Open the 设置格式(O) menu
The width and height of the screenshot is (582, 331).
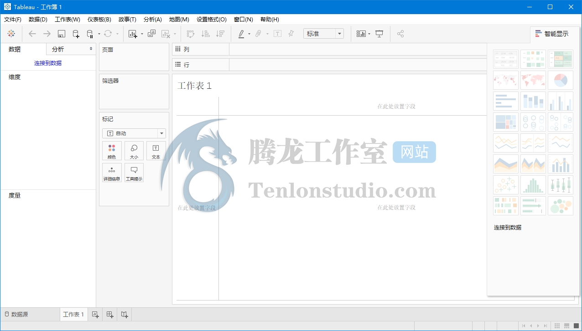click(x=212, y=20)
